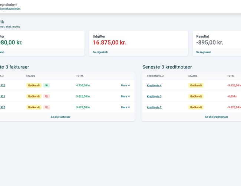Click the green eye icon on invoice 922

(46, 85)
